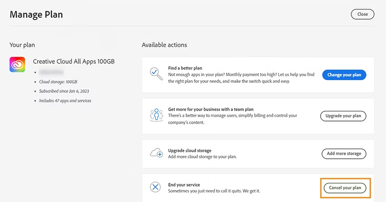Screen dimensions: 386x202
Task: Click the Cloud storage: 100GB detail
Action: click(x=58, y=81)
